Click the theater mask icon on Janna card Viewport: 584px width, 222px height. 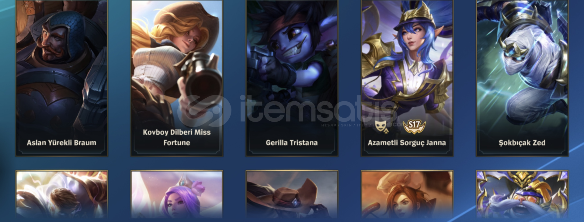pos(381,127)
